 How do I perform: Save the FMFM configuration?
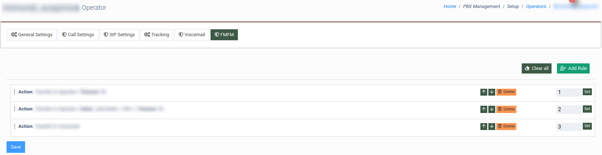(x=16, y=147)
